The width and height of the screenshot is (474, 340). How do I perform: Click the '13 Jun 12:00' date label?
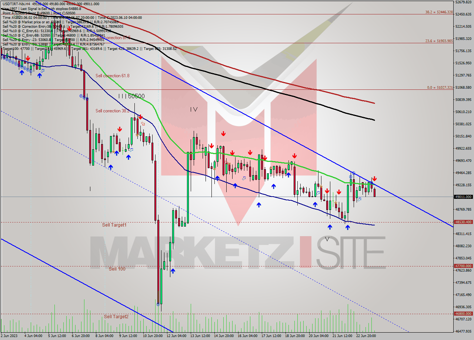click(x=200, y=336)
